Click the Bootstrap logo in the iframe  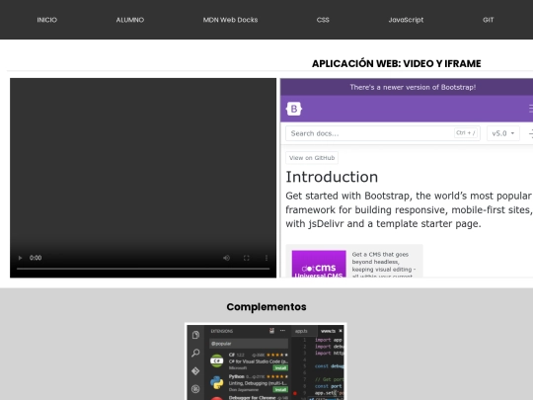pyautogui.click(x=294, y=109)
